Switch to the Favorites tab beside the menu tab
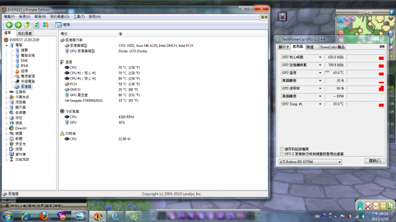The image size is (396, 222). [x=25, y=33]
